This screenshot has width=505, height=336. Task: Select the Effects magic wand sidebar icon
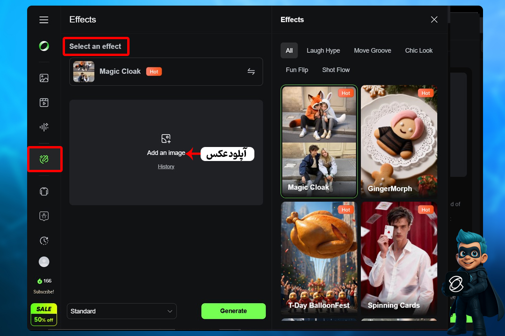[x=44, y=159]
